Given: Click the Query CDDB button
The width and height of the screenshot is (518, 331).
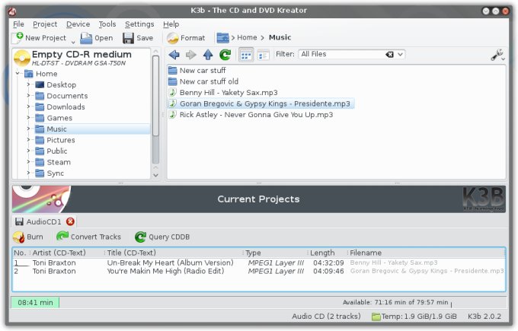Looking at the screenshot, I should click(x=162, y=237).
